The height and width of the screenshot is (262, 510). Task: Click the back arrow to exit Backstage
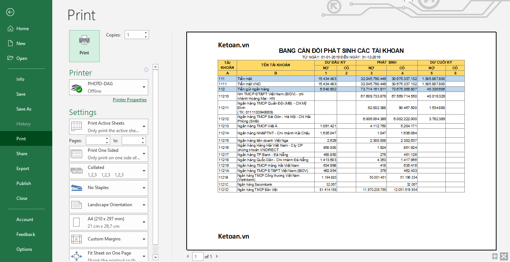point(10,12)
